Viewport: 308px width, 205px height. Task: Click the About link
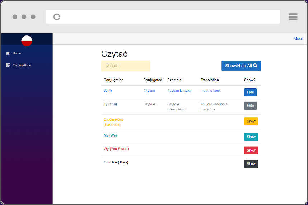[x=298, y=39]
